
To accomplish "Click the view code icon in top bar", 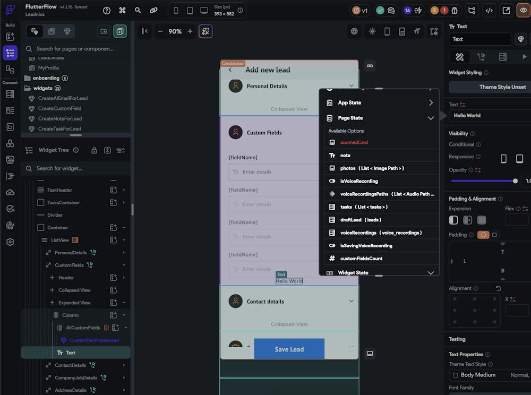I will (490, 10).
